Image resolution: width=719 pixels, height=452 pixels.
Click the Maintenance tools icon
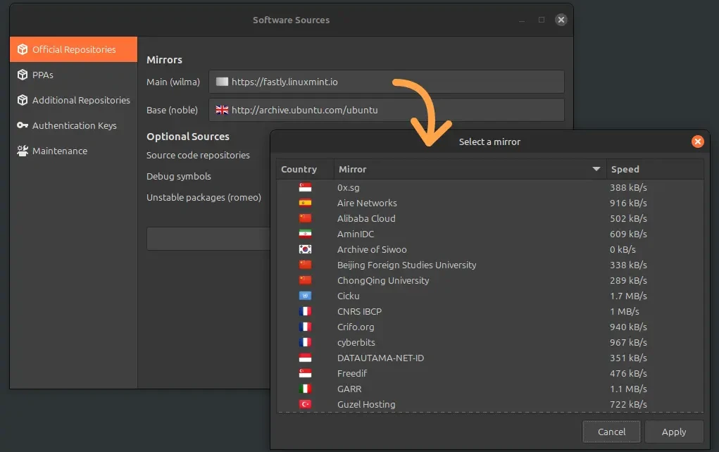point(23,151)
